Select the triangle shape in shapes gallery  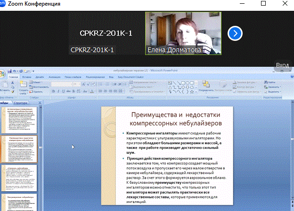(x=170, y=87)
